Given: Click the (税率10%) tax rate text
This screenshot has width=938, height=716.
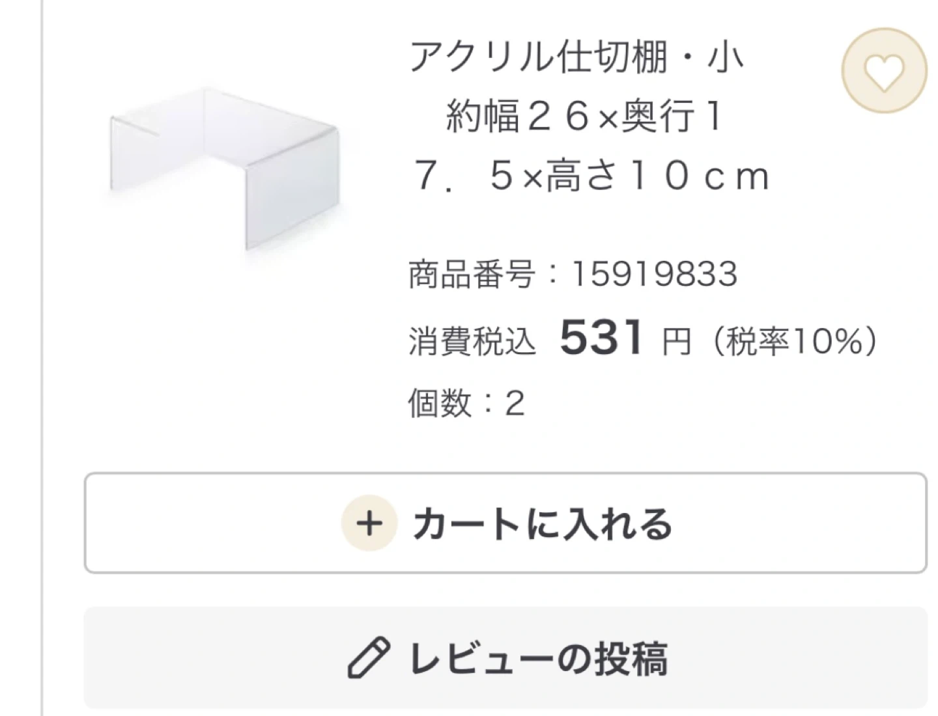Looking at the screenshot, I should pyautogui.click(x=795, y=341).
